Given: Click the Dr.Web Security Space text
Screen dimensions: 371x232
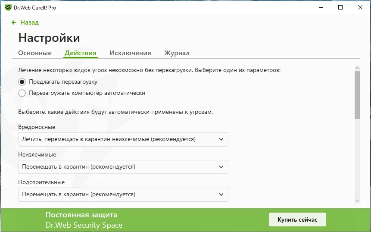Looking at the screenshot, I should 84,225.
